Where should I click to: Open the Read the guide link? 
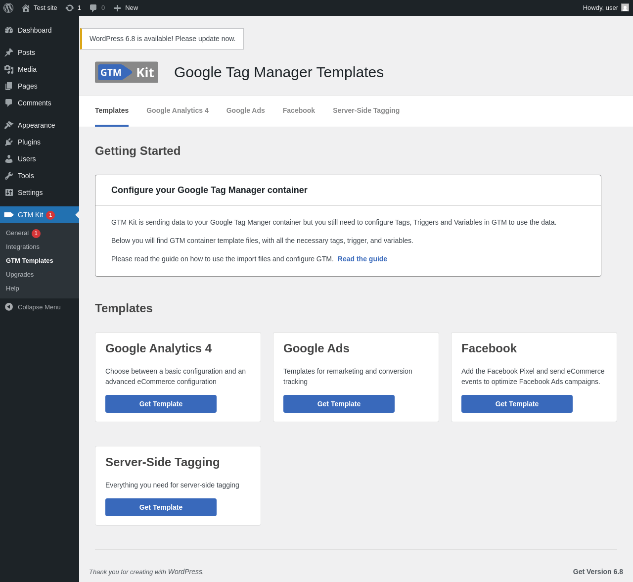[362, 259]
